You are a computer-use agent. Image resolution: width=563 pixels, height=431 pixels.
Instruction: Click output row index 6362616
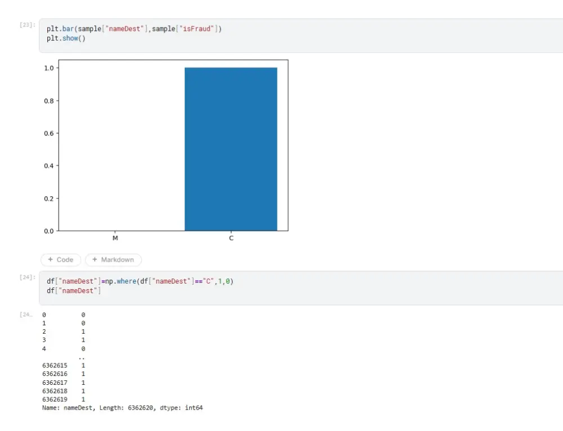(55, 374)
